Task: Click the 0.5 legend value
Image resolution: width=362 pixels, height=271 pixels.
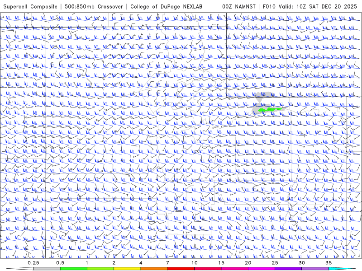Action: 60,263
